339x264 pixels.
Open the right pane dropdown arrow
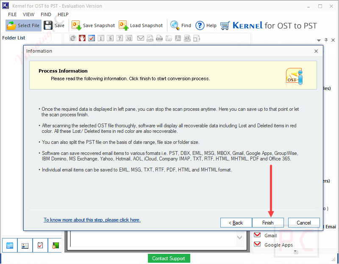[319, 40]
